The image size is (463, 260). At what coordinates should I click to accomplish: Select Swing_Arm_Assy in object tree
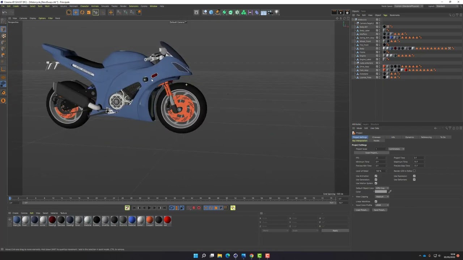tap(367, 38)
